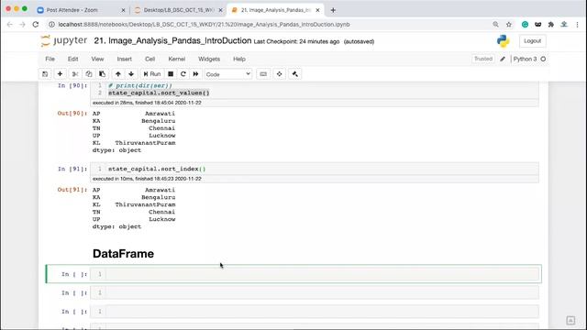Go back in browser history
The image size is (587, 330).
point(10,25)
